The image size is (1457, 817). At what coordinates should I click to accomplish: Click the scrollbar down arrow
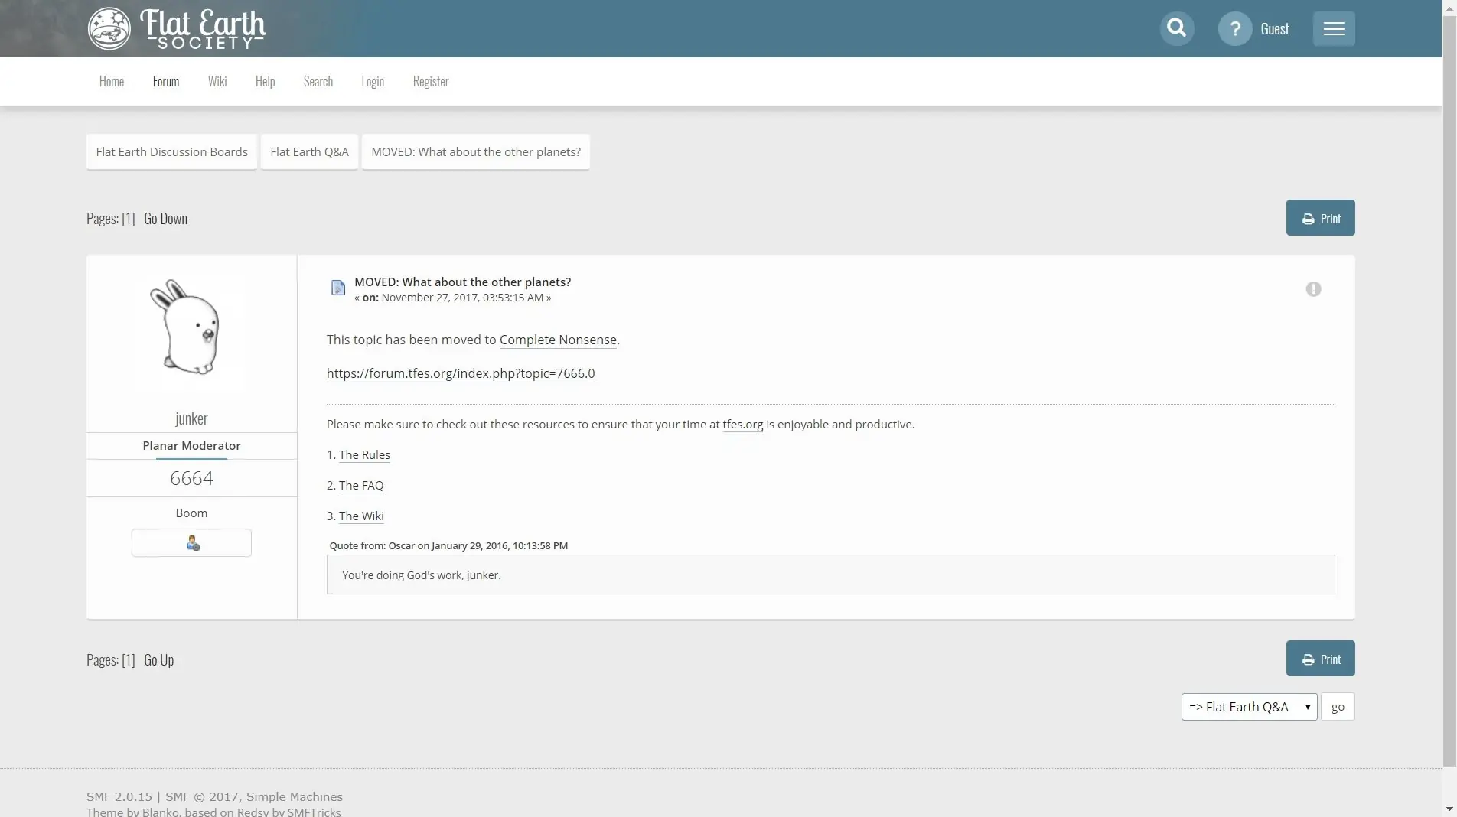(x=1449, y=809)
